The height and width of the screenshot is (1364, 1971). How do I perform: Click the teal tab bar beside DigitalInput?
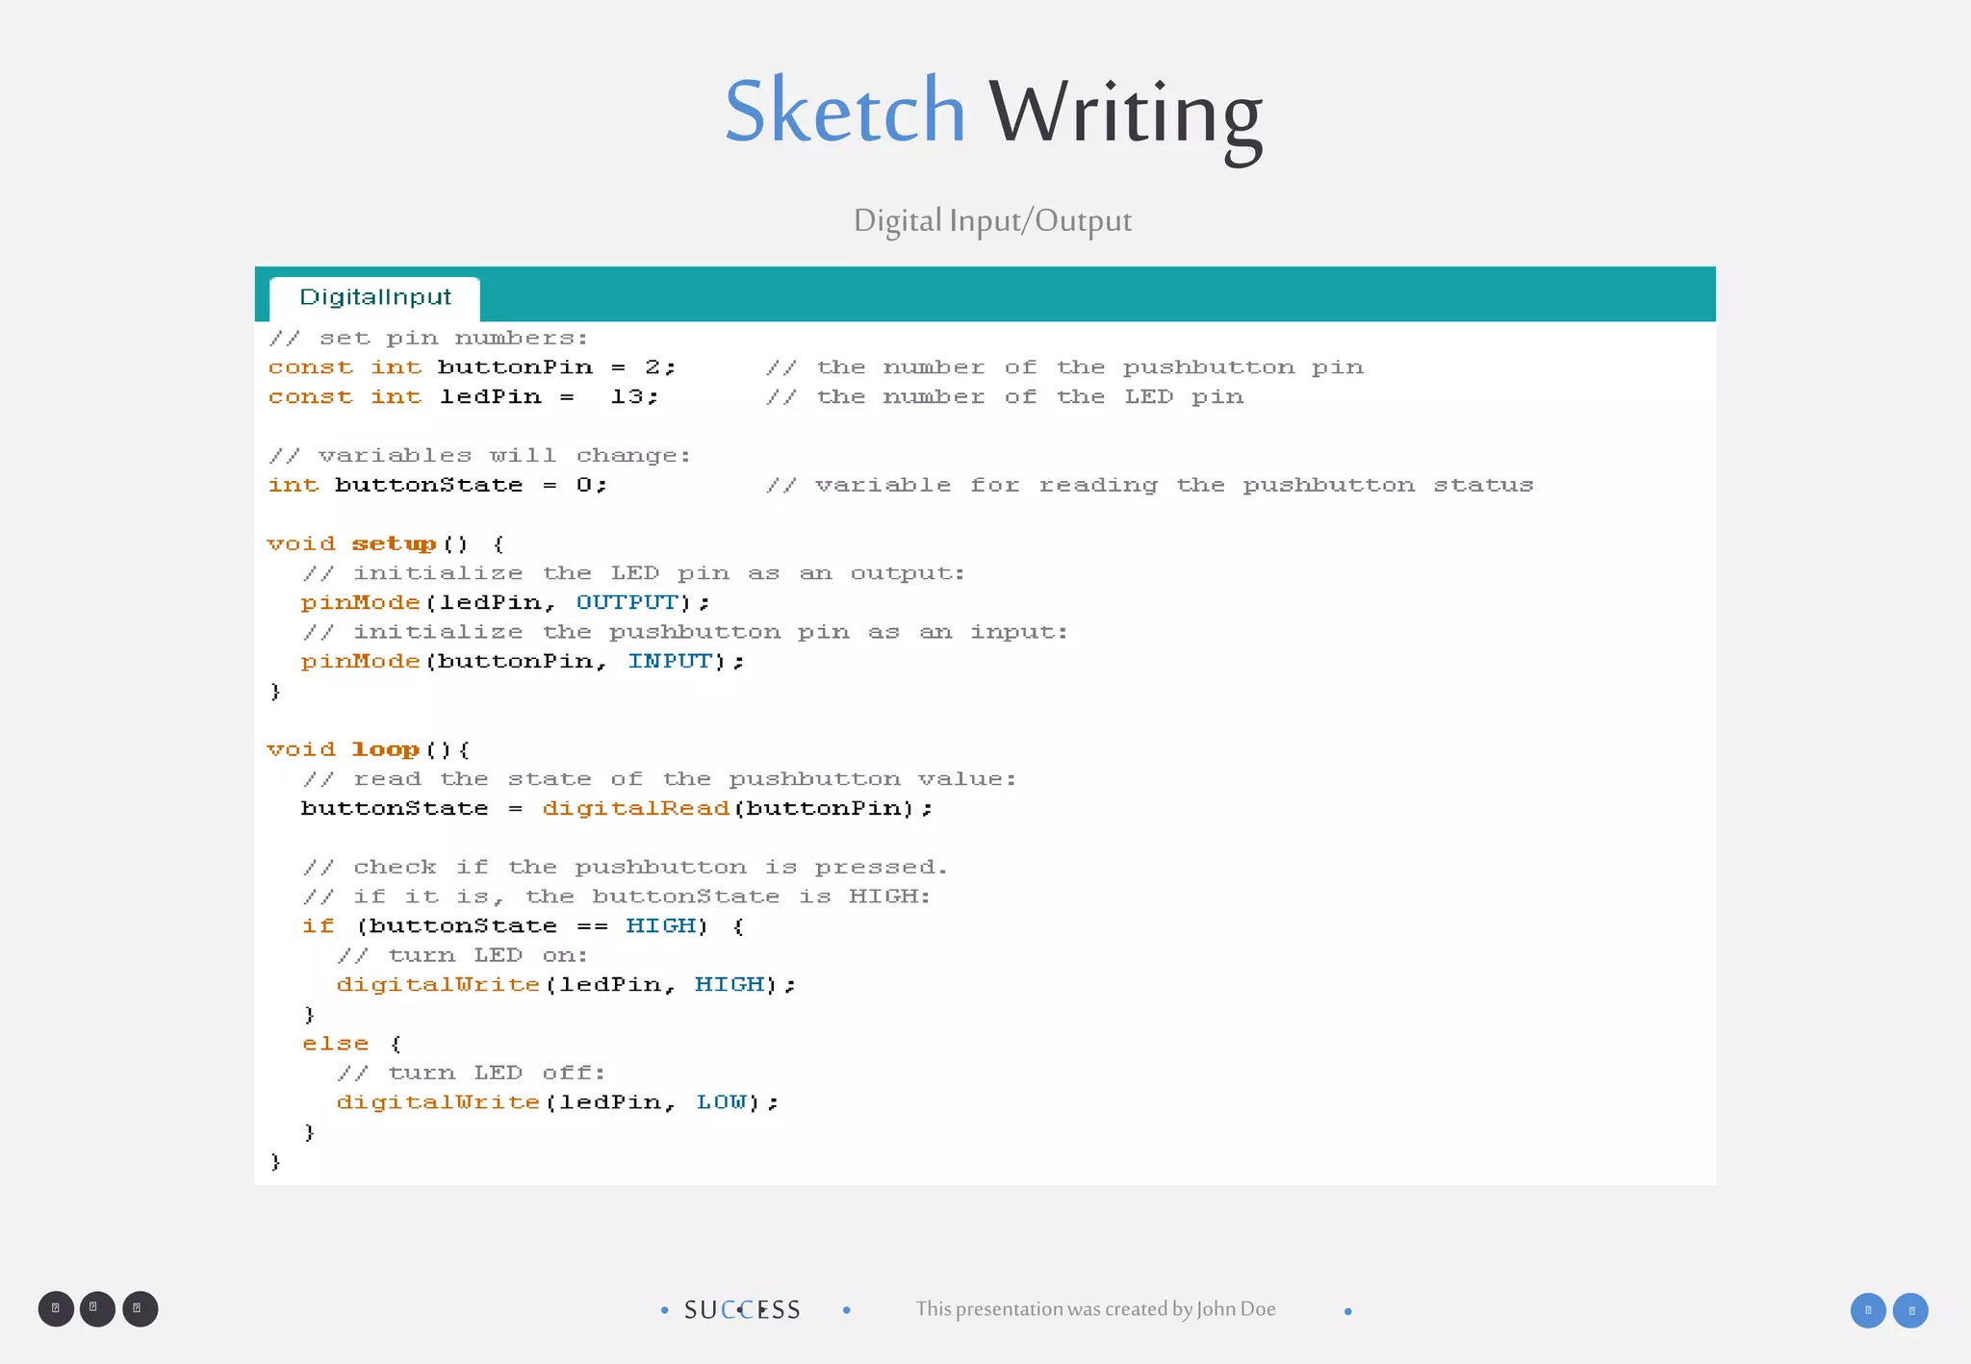point(1059,293)
